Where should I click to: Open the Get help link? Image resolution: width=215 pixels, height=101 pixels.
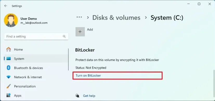89,96
